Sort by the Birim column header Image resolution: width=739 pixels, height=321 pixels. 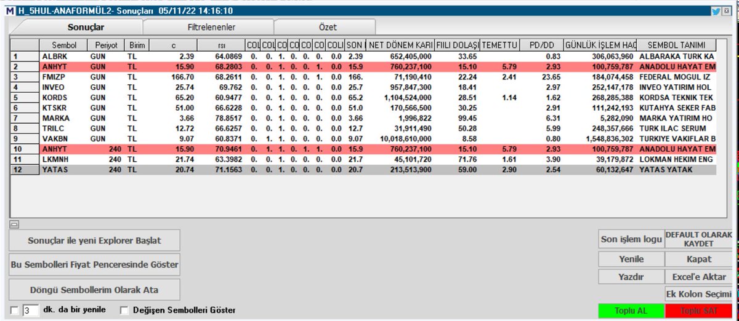pos(136,46)
